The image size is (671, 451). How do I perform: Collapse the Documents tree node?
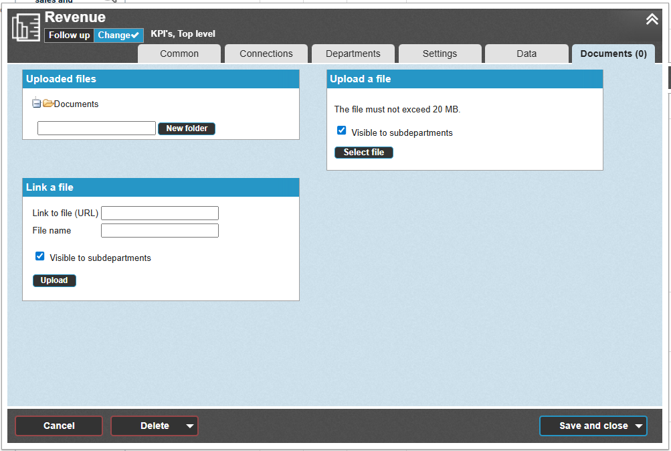(37, 104)
